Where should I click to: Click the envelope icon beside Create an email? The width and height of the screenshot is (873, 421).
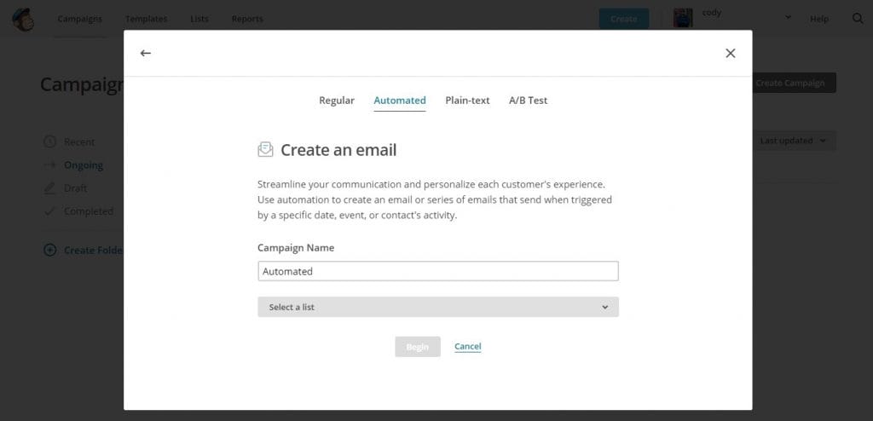(265, 150)
